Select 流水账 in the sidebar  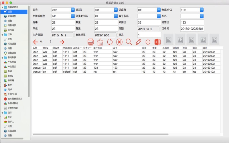pos(11,30)
